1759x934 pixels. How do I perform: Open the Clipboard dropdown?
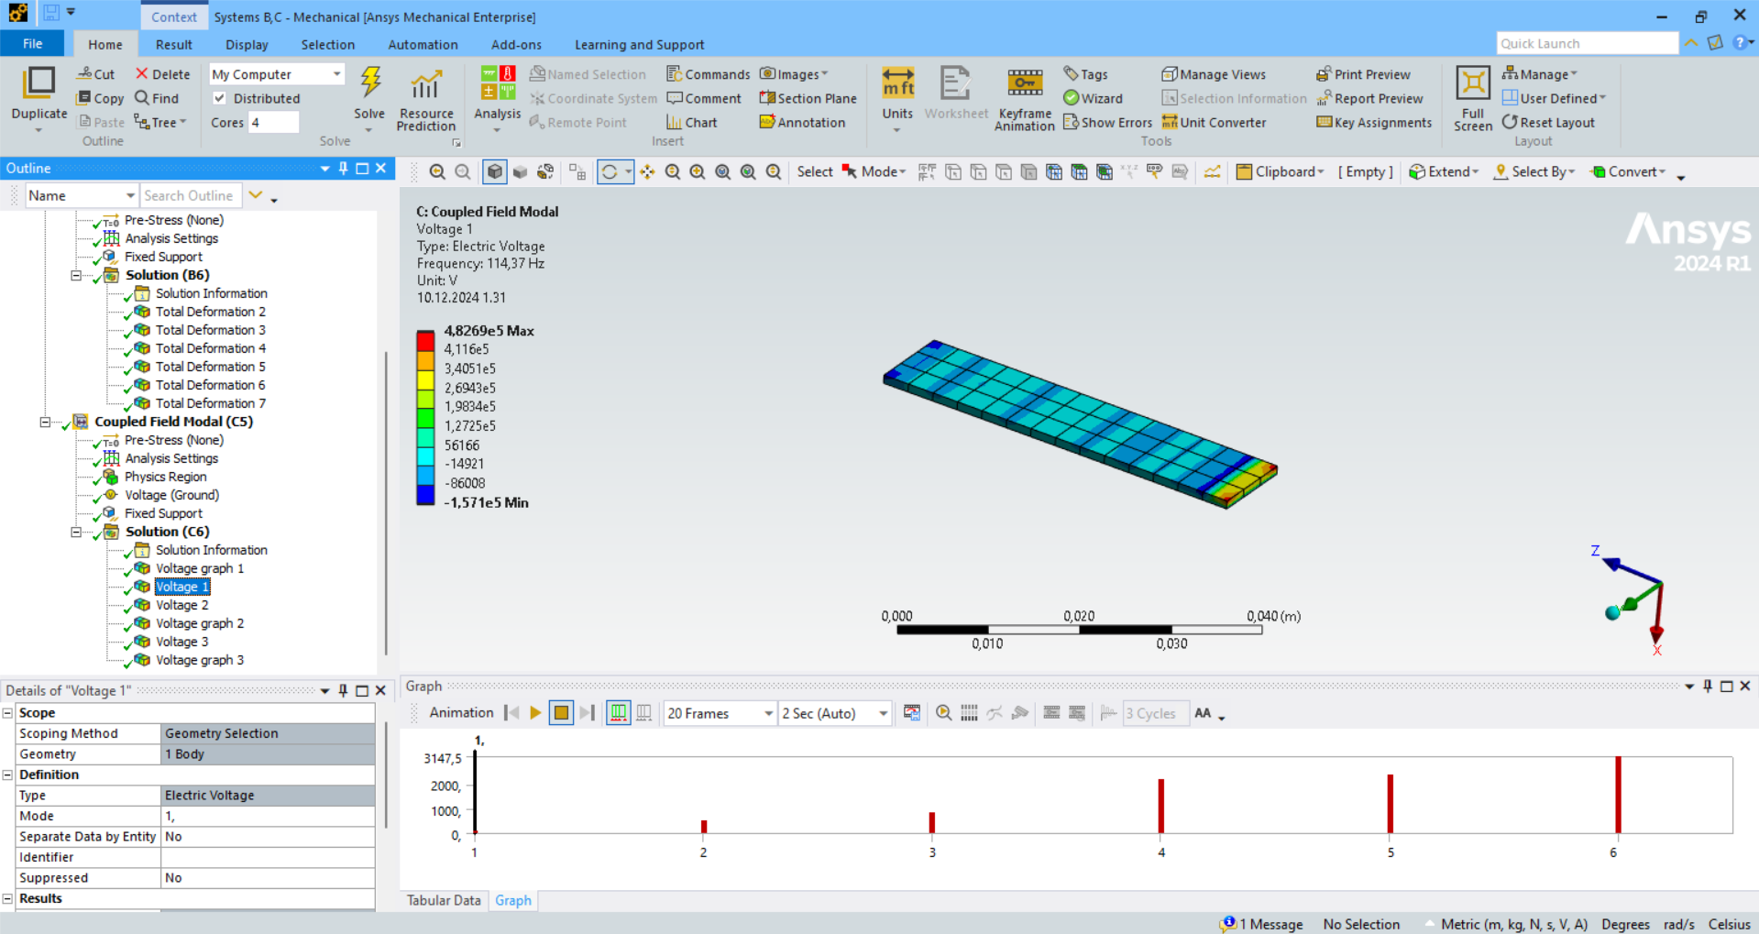[1280, 171]
